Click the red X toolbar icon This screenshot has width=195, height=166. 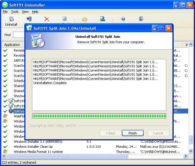[47, 19]
